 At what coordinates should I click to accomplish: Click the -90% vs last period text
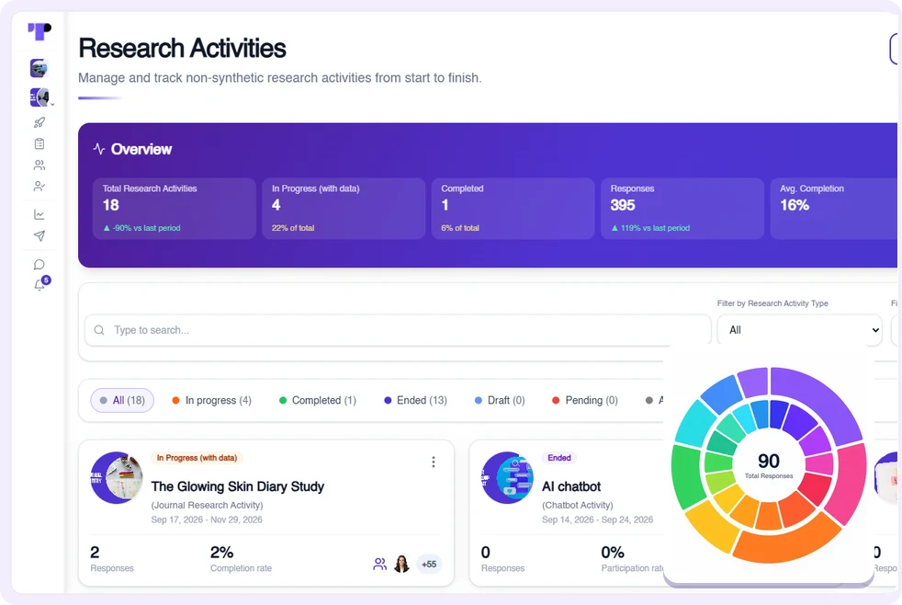(x=147, y=228)
